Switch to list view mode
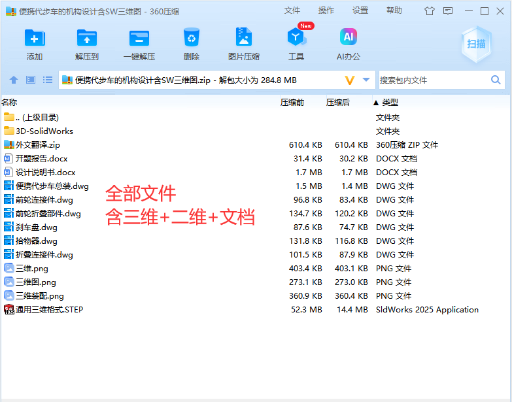 click(x=48, y=80)
